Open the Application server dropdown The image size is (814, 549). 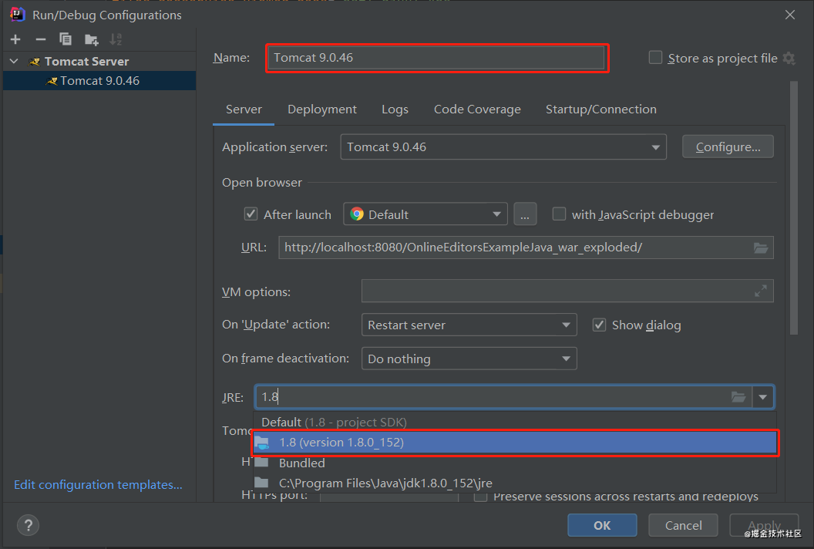pyautogui.click(x=503, y=147)
